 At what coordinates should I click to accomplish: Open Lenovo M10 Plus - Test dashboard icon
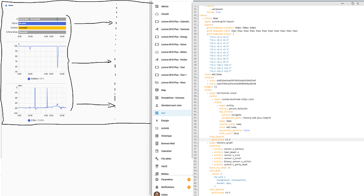click(157, 67)
